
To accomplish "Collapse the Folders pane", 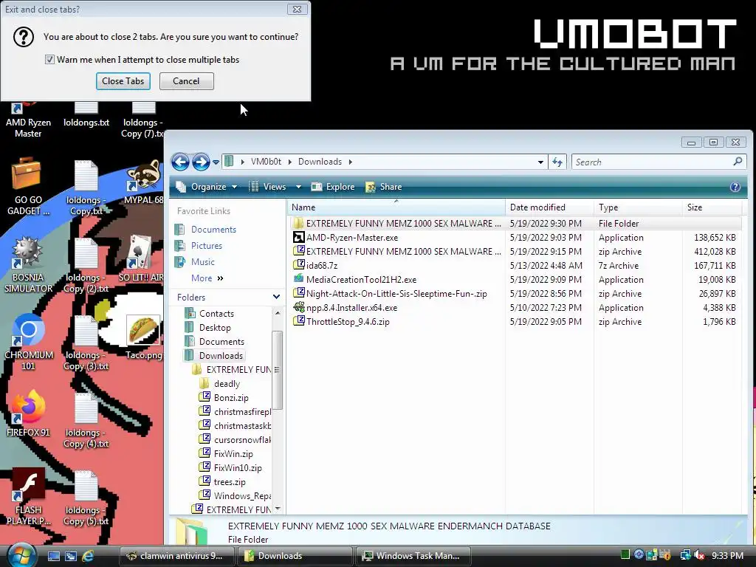I will pyautogui.click(x=276, y=297).
